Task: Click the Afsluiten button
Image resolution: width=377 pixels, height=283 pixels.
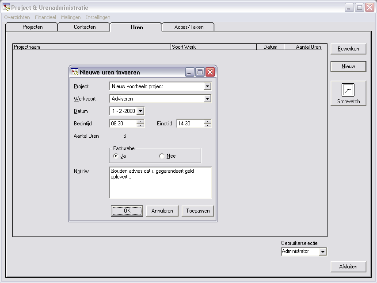Action: tap(348, 267)
